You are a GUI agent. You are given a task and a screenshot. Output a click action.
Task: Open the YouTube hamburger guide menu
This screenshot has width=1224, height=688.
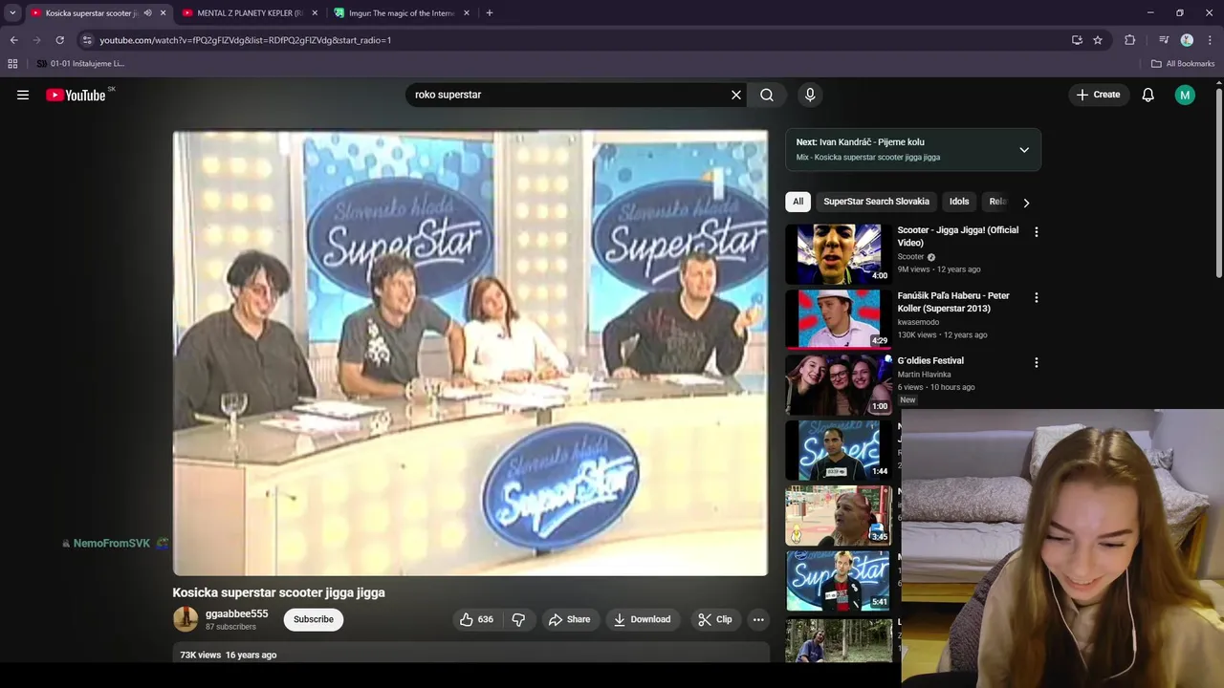pyautogui.click(x=23, y=95)
